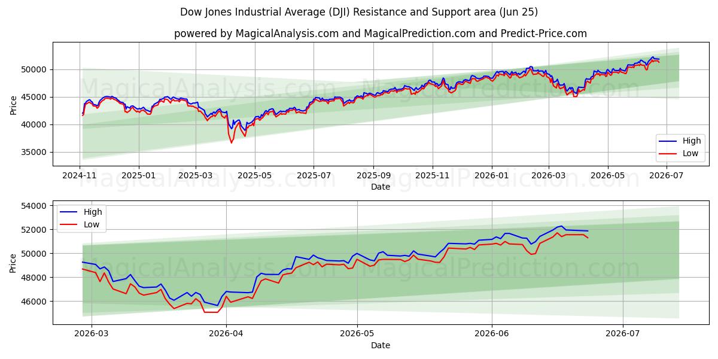Click the 'Date' axis label under upper chart

(381, 187)
